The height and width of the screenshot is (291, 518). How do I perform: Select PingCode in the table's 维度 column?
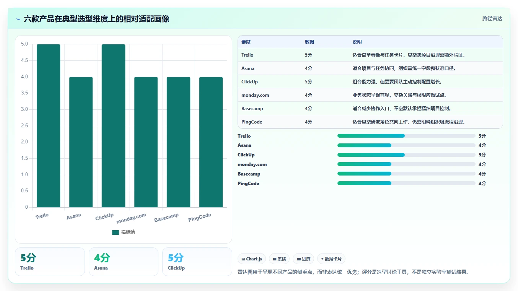coord(252,122)
